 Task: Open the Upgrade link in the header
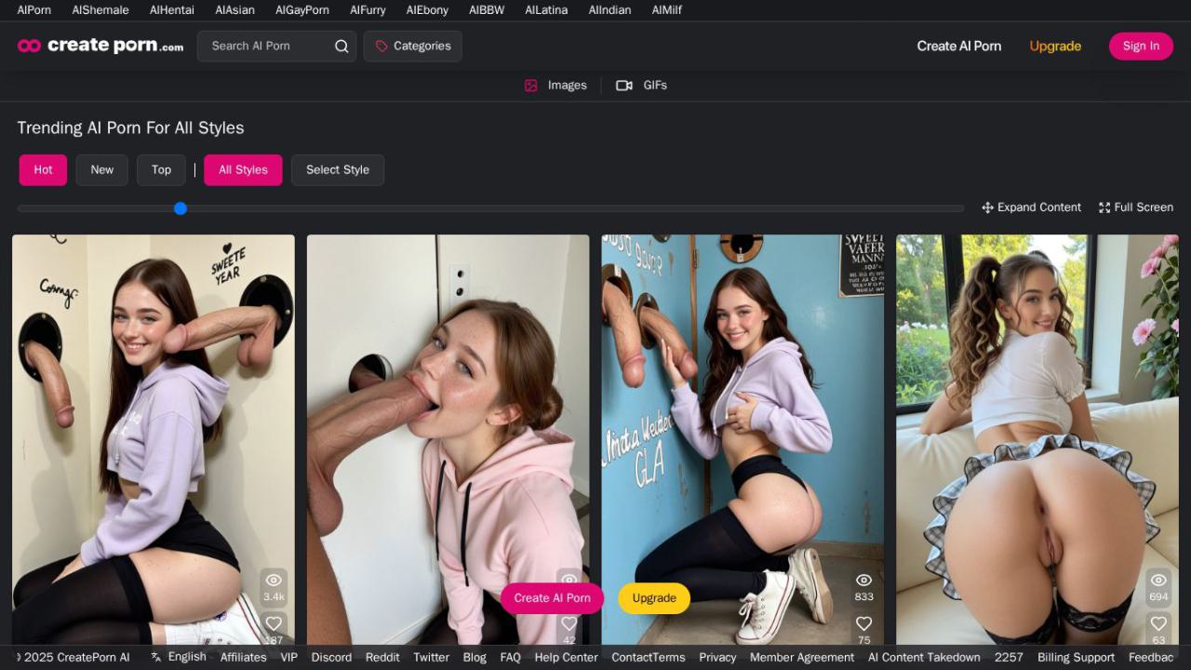1054,46
